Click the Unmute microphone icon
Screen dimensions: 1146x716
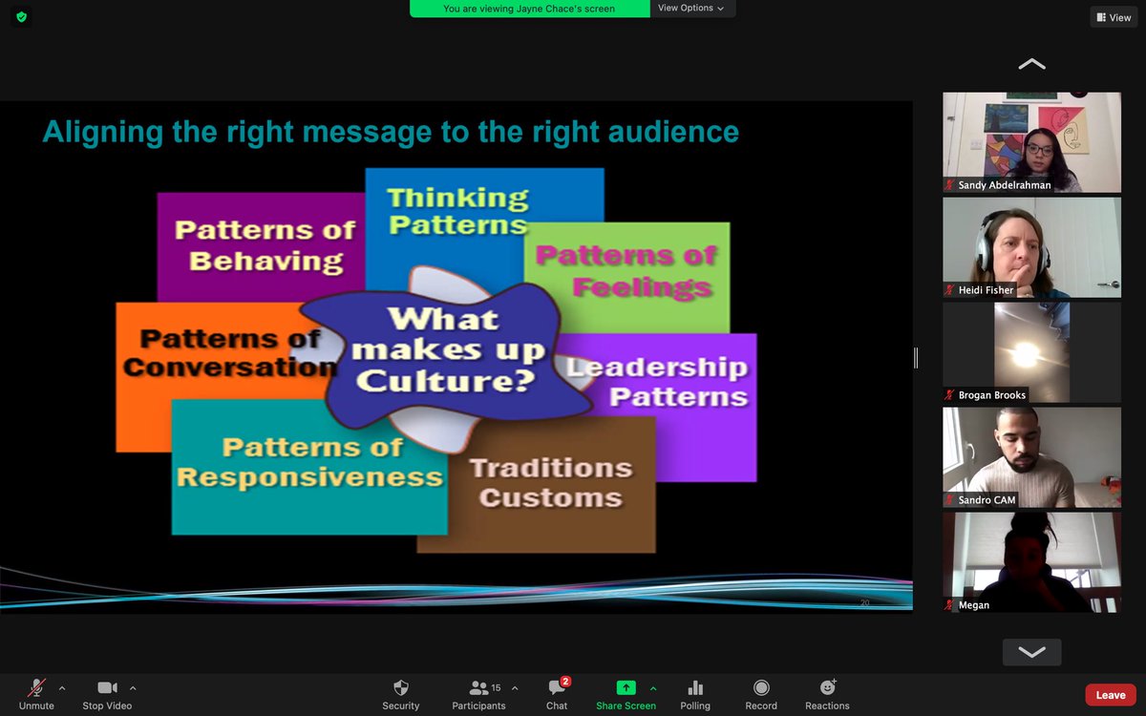point(36,687)
